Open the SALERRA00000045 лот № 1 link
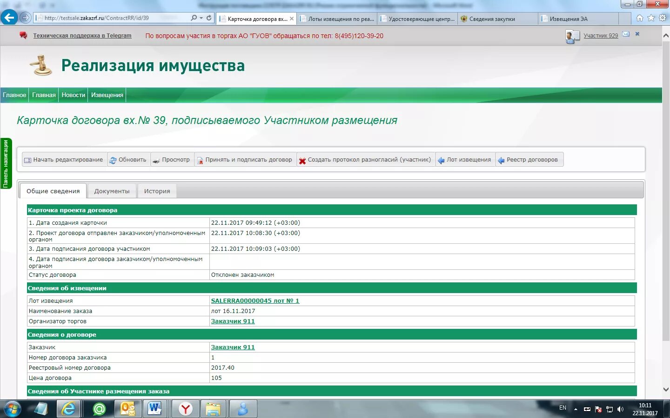This screenshot has height=418, width=670. 255,300
